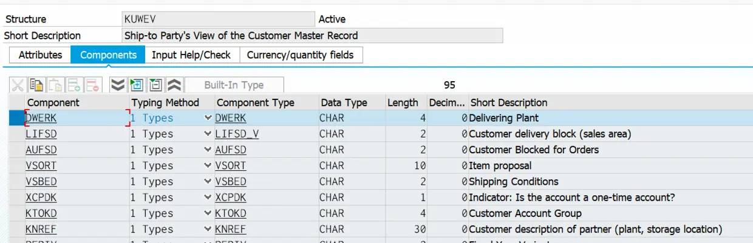
Task: Open the Currency/quantity fields tab
Action: coord(300,55)
